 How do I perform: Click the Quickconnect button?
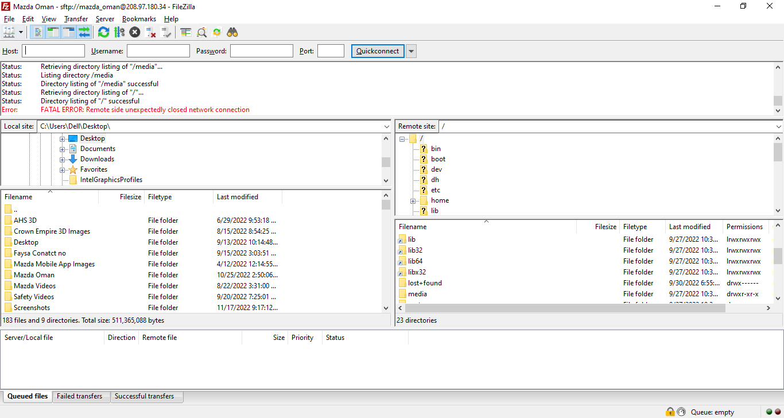click(x=378, y=51)
